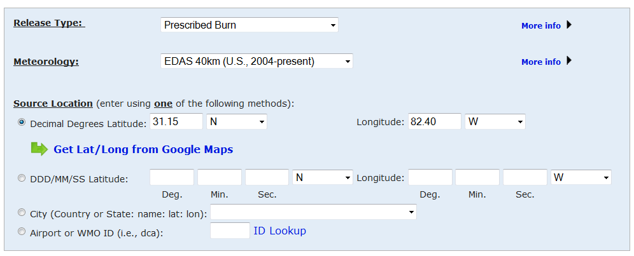The width and height of the screenshot is (634, 256).
Task: Click the Get Lat/Long from Google Maps link
Action: tap(143, 150)
